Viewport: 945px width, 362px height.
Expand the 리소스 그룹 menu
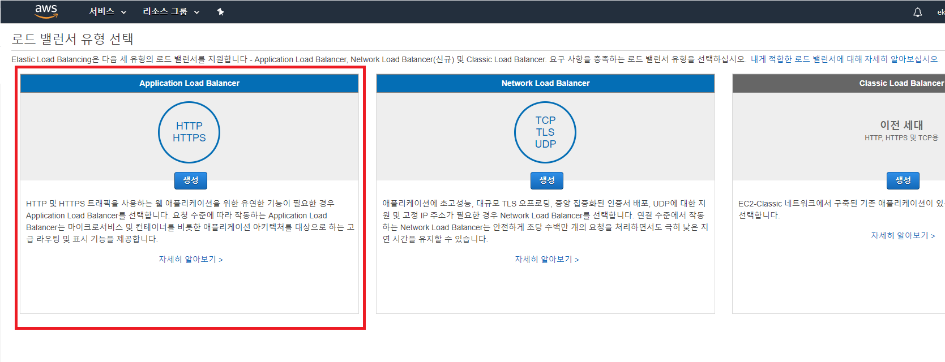171,11
